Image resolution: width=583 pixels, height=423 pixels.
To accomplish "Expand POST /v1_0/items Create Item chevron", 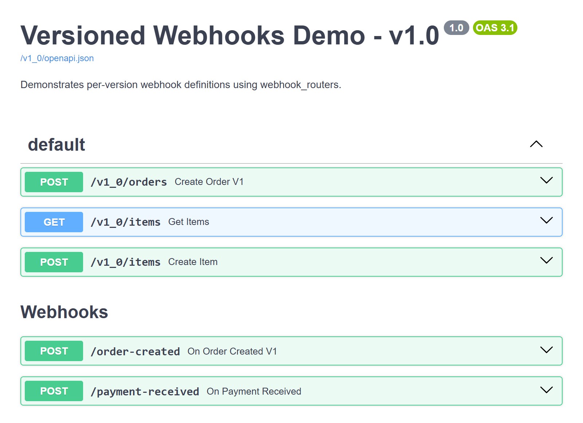I will coord(546,260).
